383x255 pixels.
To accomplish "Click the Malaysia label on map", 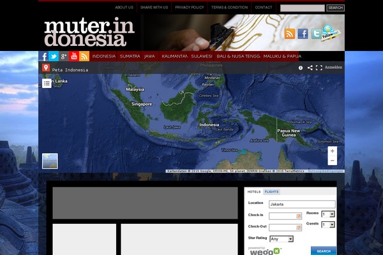I will pyautogui.click(x=135, y=89).
